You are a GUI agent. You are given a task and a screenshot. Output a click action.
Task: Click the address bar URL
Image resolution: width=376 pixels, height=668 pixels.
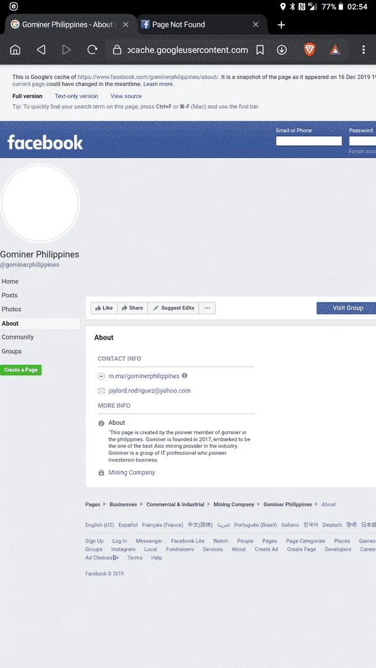coord(187,50)
